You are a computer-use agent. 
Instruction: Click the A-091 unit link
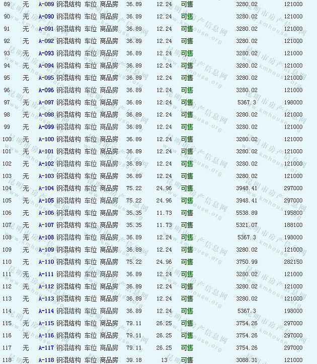(x=46, y=29)
